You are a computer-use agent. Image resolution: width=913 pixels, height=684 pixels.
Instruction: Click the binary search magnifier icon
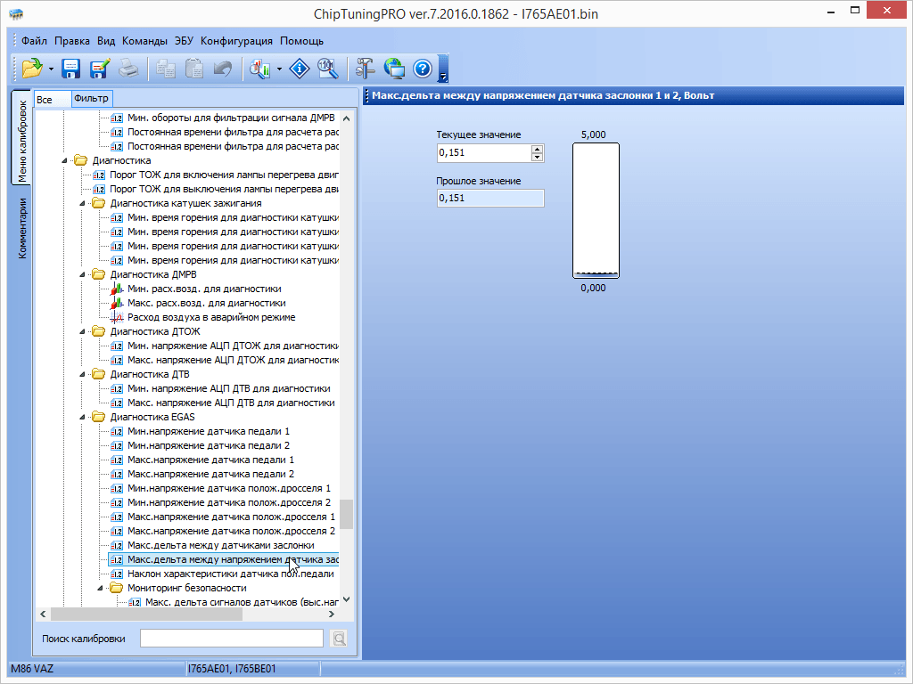point(327,69)
